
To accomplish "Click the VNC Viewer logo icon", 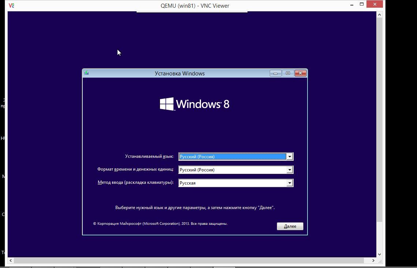I will (x=11, y=5).
